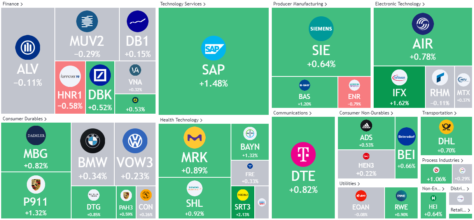Viewport: 474px width, 220px height.
Task: Open the Electronic Technology sector header
Action: tap(400, 4)
